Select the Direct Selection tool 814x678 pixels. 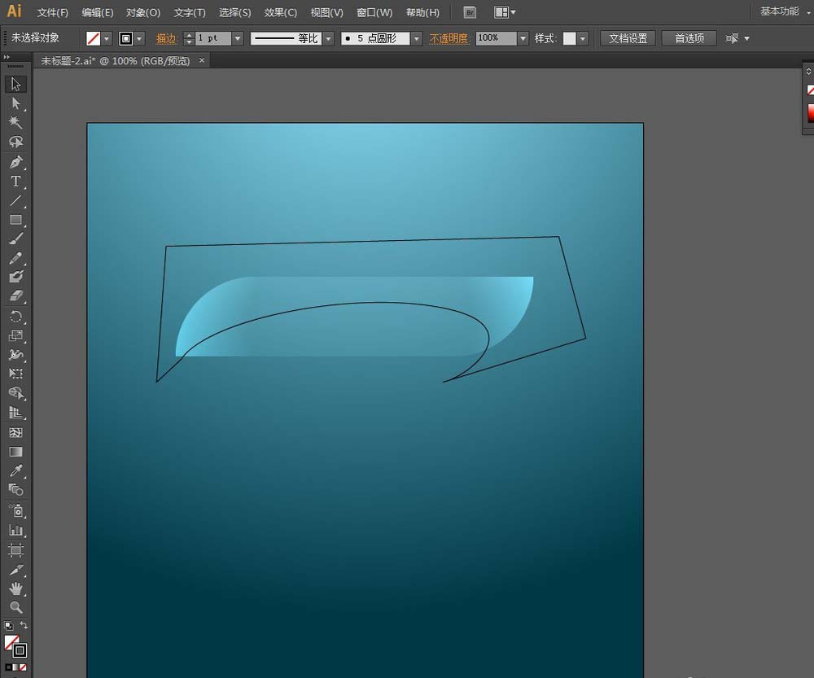15,103
